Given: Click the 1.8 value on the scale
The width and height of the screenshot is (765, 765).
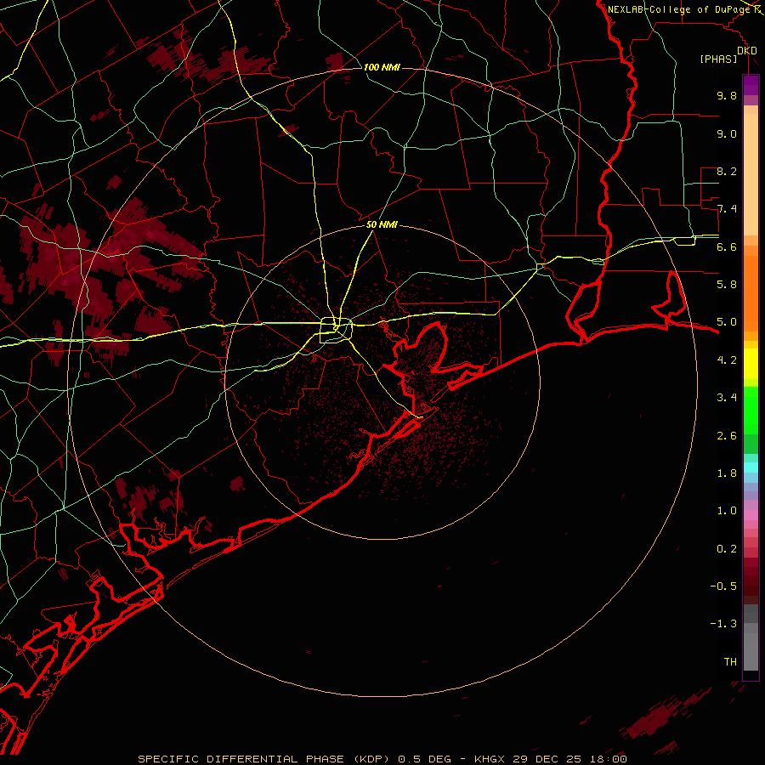Looking at the screenshot, I should pyautogui.click(x=727, y=473).
